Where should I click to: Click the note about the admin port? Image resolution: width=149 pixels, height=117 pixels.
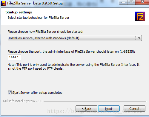click(73, 67)
